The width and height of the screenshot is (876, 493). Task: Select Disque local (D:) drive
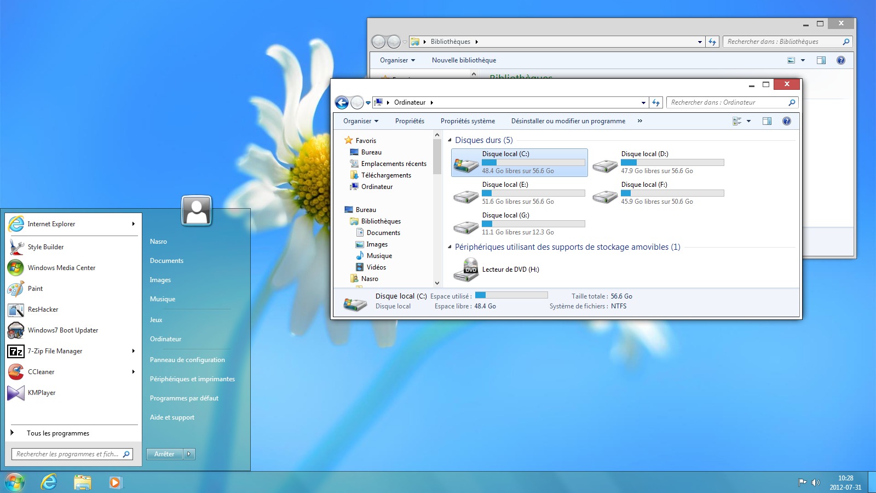tap(659, 163)
